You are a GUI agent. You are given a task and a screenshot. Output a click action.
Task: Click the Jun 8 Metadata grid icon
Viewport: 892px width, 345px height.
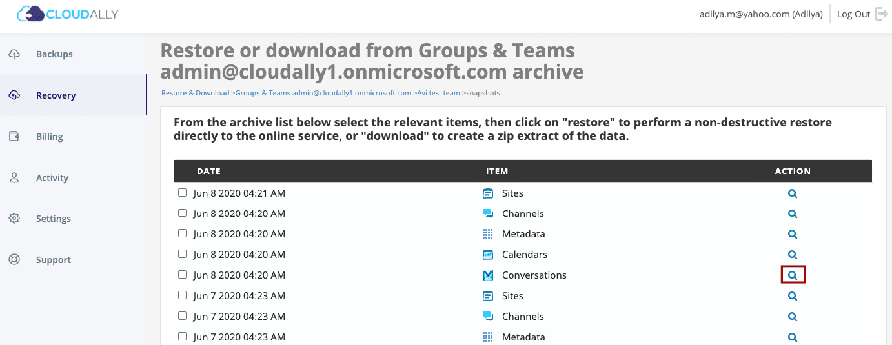pyautogui.click(x=488, y=234)
